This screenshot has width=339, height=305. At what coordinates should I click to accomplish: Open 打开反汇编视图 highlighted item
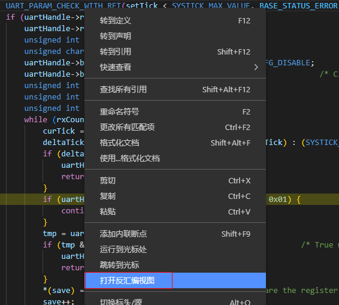[x=175, y=280]
